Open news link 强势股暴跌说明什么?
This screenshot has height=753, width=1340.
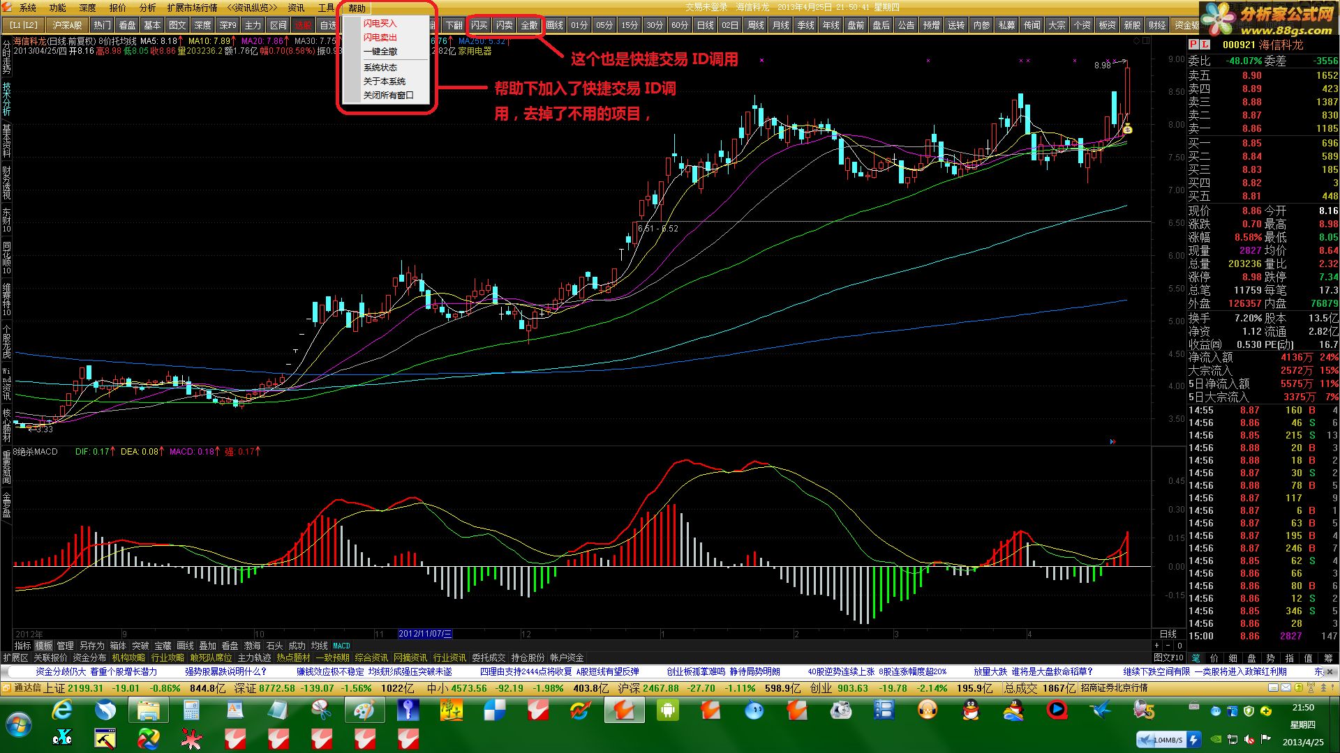click(225, 672)
